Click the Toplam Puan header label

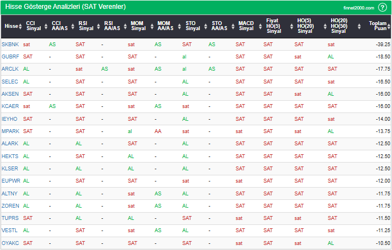[377, 26]
